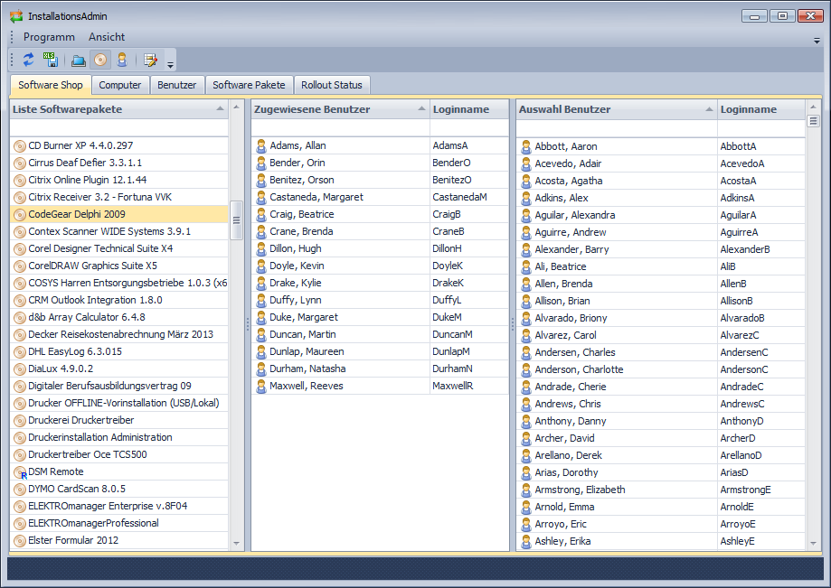The height and width of the screenshot is (588, 831).
Task: Select CorelDRAW Graphics Suite X5 package
Action: tap(92, 266)
